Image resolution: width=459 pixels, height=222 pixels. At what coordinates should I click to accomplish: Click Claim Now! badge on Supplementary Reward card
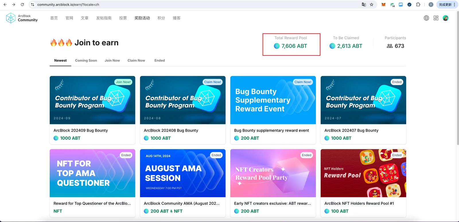click(303, 82)
